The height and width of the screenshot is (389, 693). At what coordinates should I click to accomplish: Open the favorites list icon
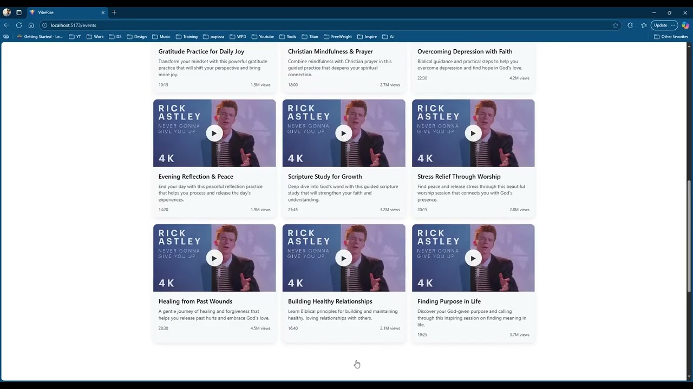(644, 25)
